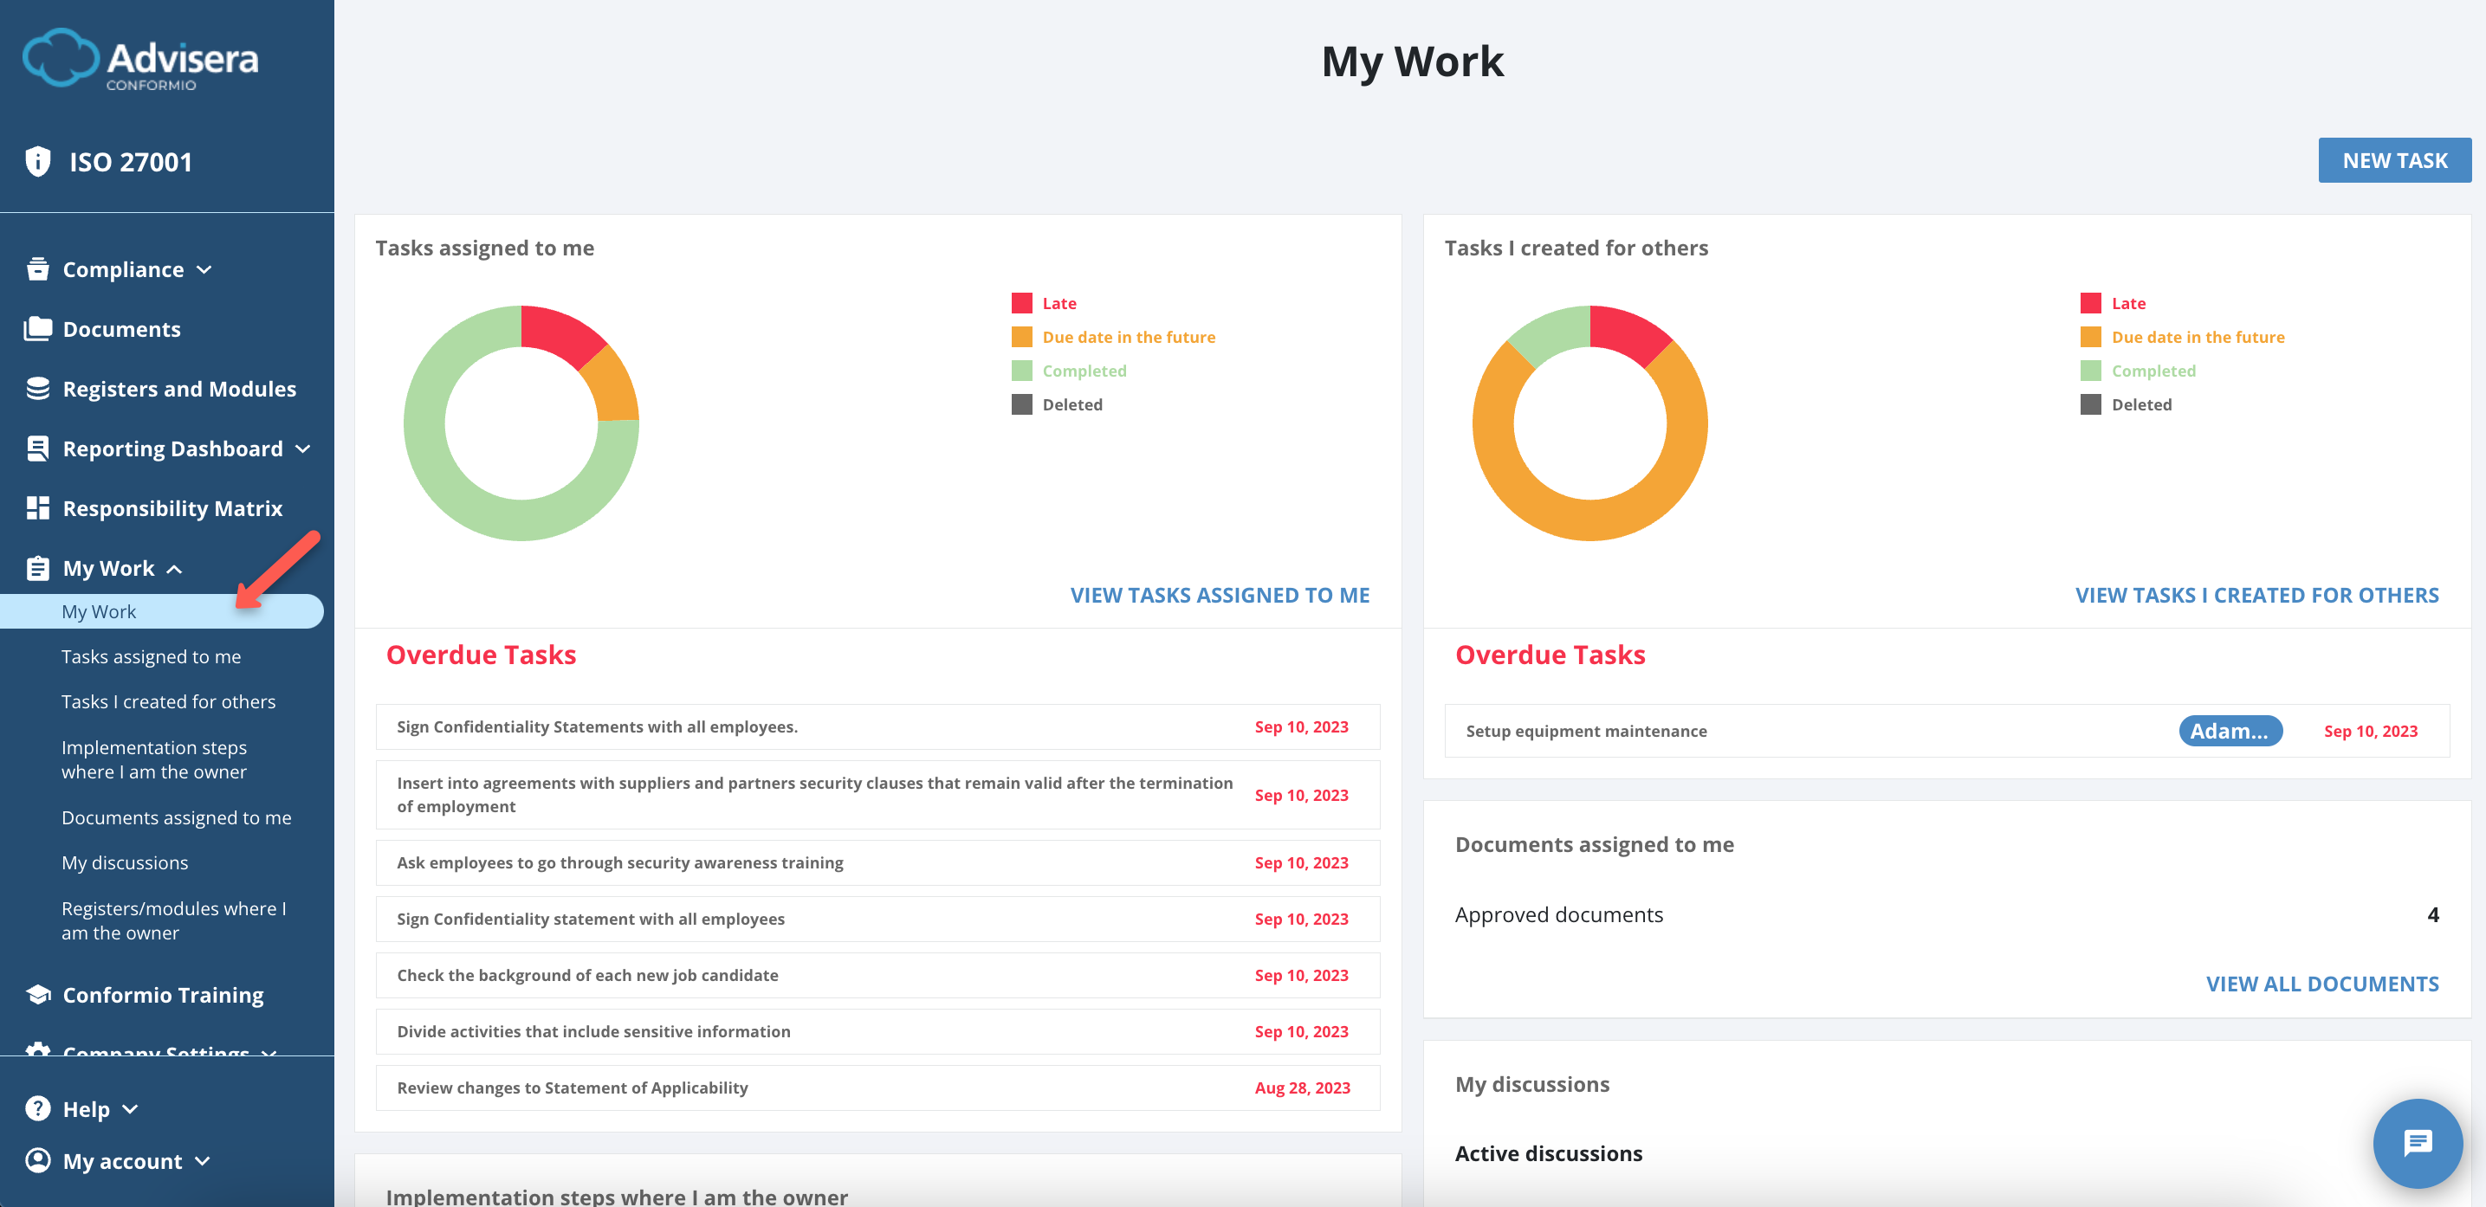
Task: Click the NEW TASK button
Action: coord(2393,160)
